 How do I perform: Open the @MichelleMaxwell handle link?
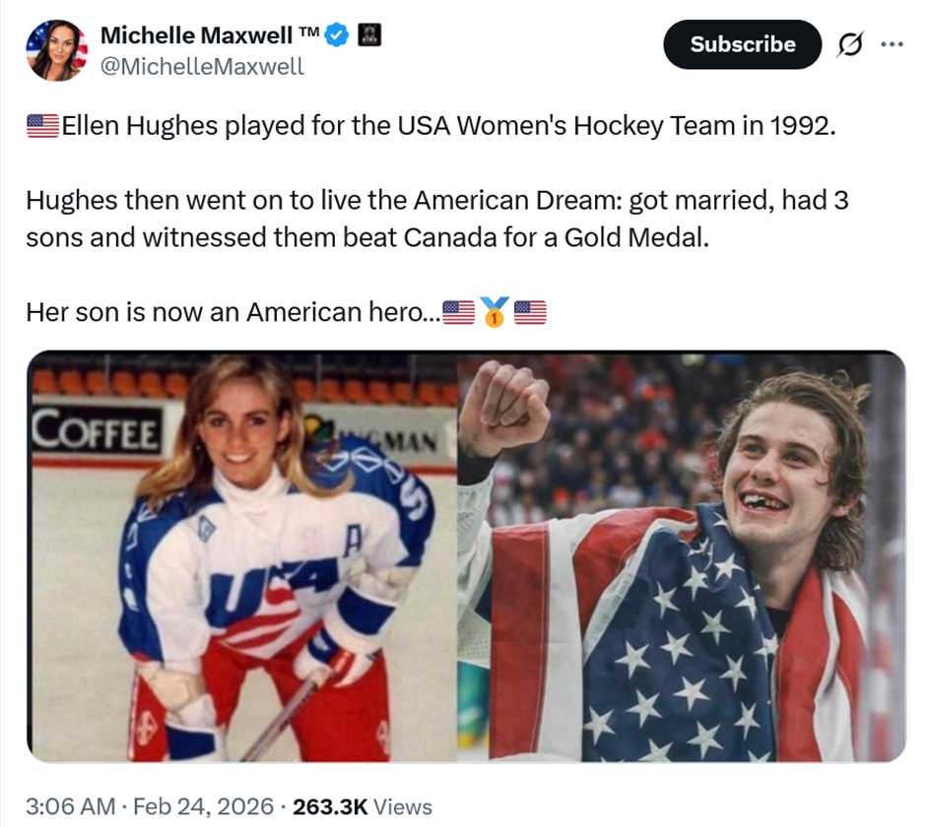click(202, 66)
